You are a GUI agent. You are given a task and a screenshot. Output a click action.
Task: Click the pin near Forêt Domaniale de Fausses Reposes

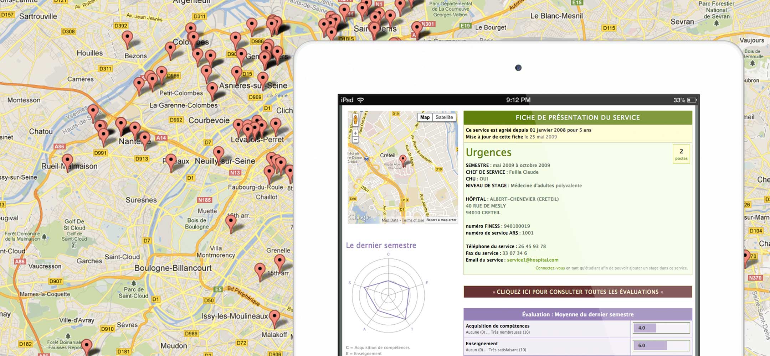pos(87,347)
